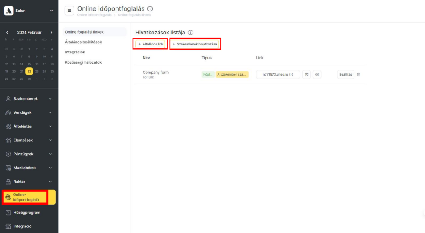Preview Company form with eye icon

[317, 74]
